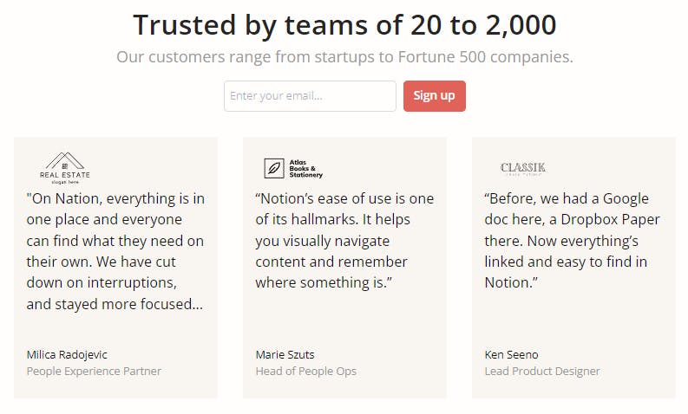Image resolution: width=688 pixels, height=414 pixels.
Task: Click the Real Estate house logo
Action: point(65,168)
